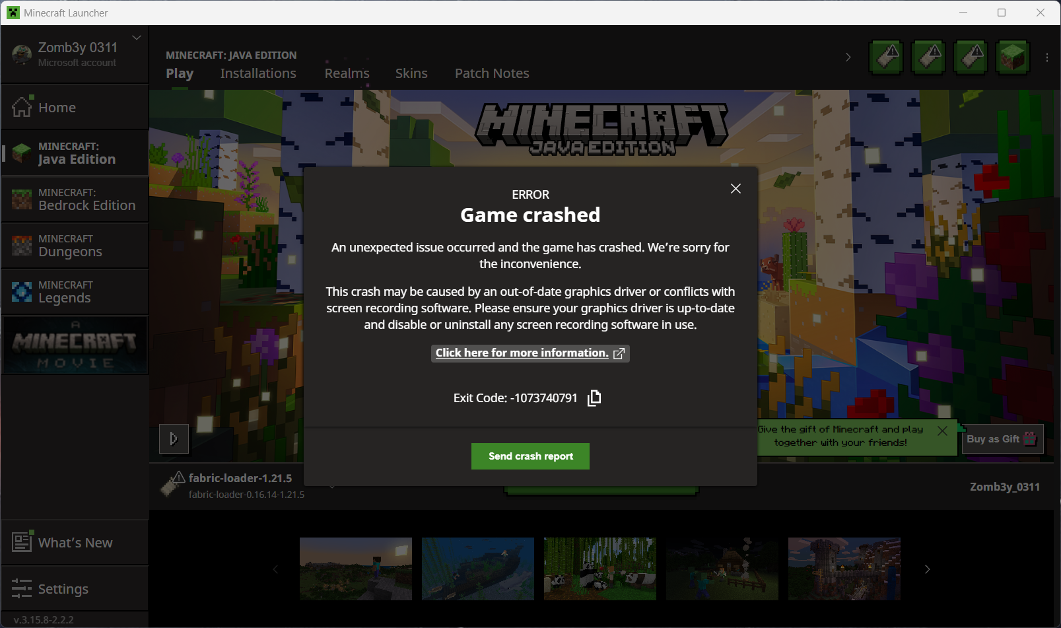Viewport: 1061px width, 628px height.
Task: Open launcher Settings
Action: 75,588
